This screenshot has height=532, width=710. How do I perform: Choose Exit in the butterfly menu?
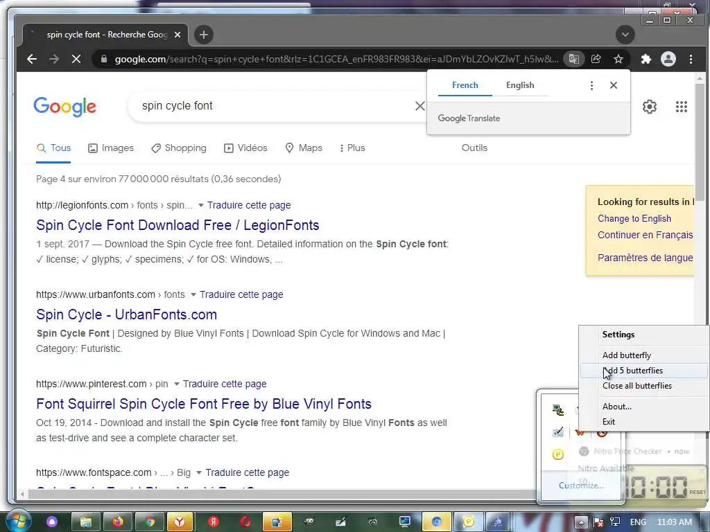[x=644, y=422]
